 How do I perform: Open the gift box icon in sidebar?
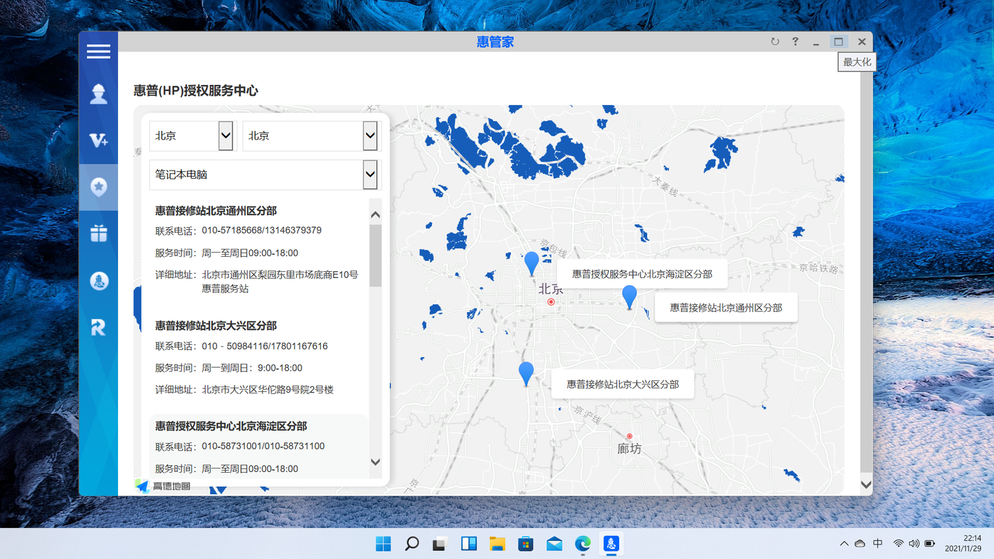tap(99, 233)
